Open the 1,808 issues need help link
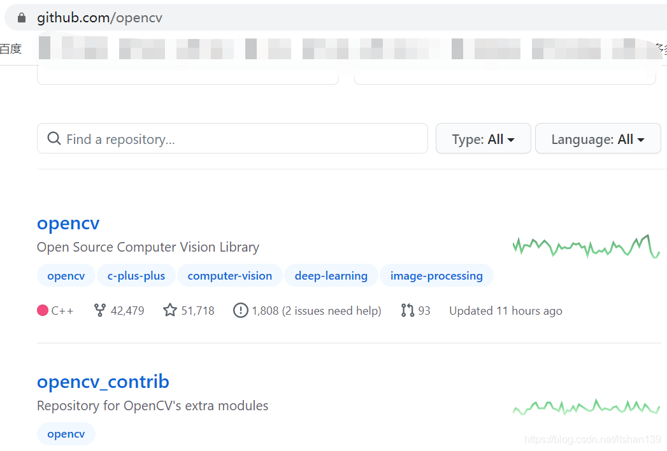The height and width of the screenshot is (451, 667). pyautogui.click(x=316, y=311)
